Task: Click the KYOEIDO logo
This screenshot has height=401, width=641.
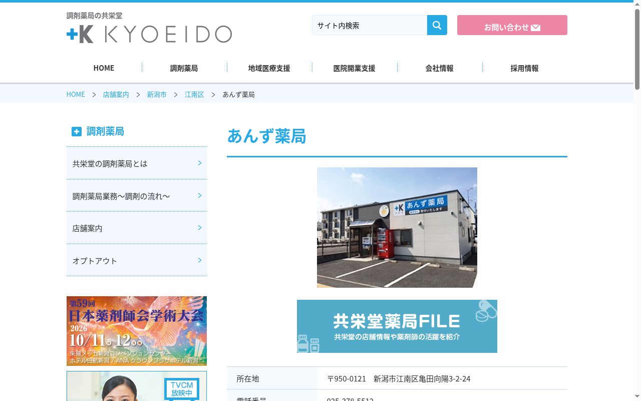Action: pyautogui.click(x=149, y=34)
